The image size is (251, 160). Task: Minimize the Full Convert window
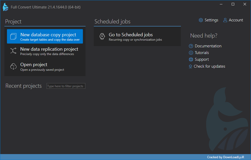tap(221, 4)
